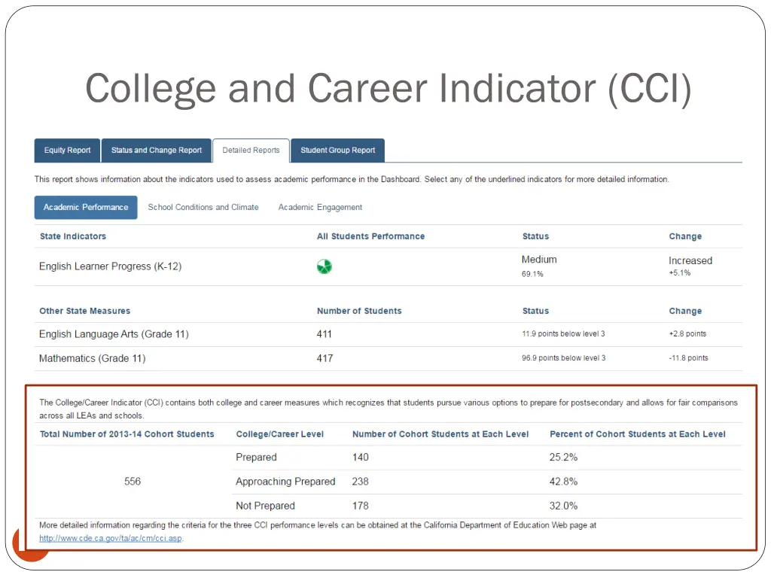This screenshot has height=578, width=771.
Task: Select the Approaching Prepared level row
Action: coord(285,482)
